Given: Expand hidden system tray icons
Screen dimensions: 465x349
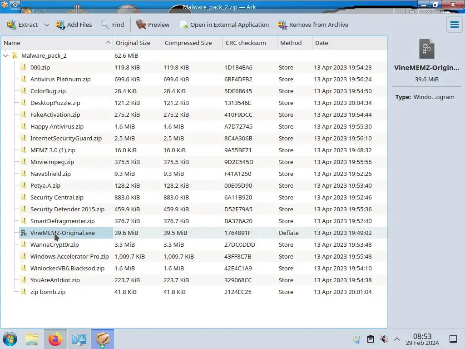Looking at the screenshot, I should 397,339.
